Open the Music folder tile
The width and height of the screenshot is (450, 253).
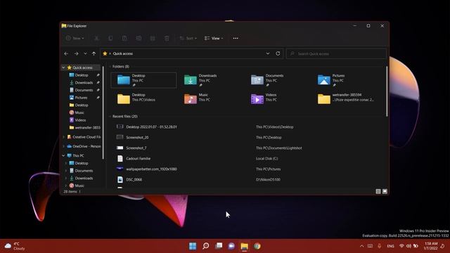(210, 99)
